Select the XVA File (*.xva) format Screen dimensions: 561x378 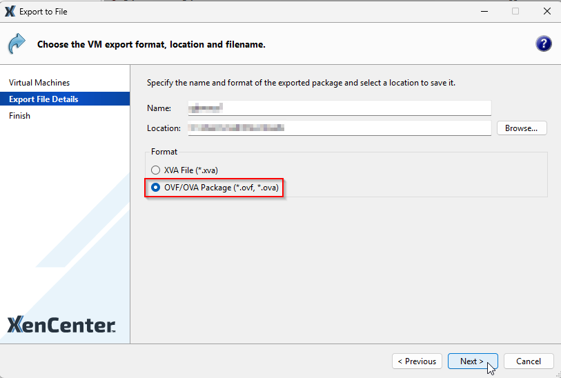(156, 170)
